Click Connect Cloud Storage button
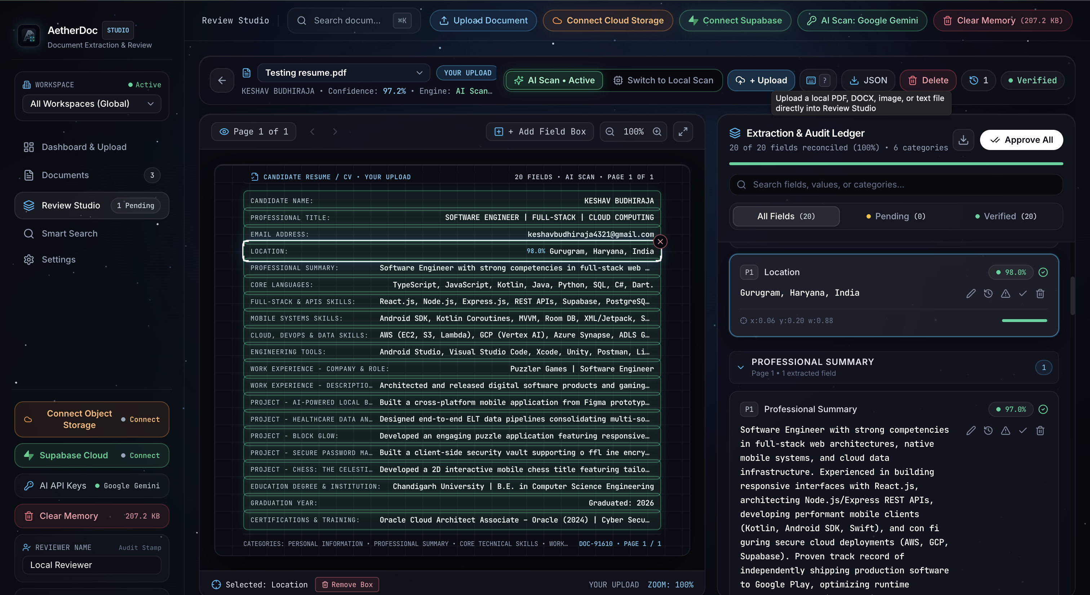 608,20
